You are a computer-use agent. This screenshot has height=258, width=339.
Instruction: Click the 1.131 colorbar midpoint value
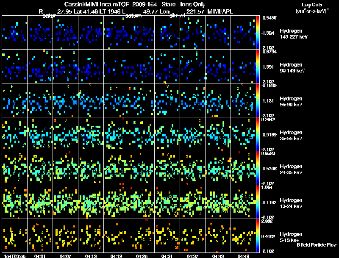268,101
